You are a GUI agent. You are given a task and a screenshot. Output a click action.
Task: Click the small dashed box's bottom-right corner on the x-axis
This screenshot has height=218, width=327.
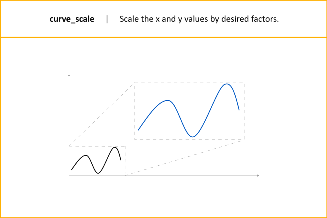point(126,176)
